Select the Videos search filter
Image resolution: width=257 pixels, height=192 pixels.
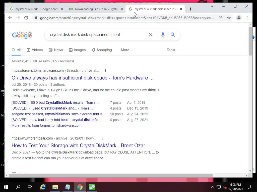[x=35, y=50]
